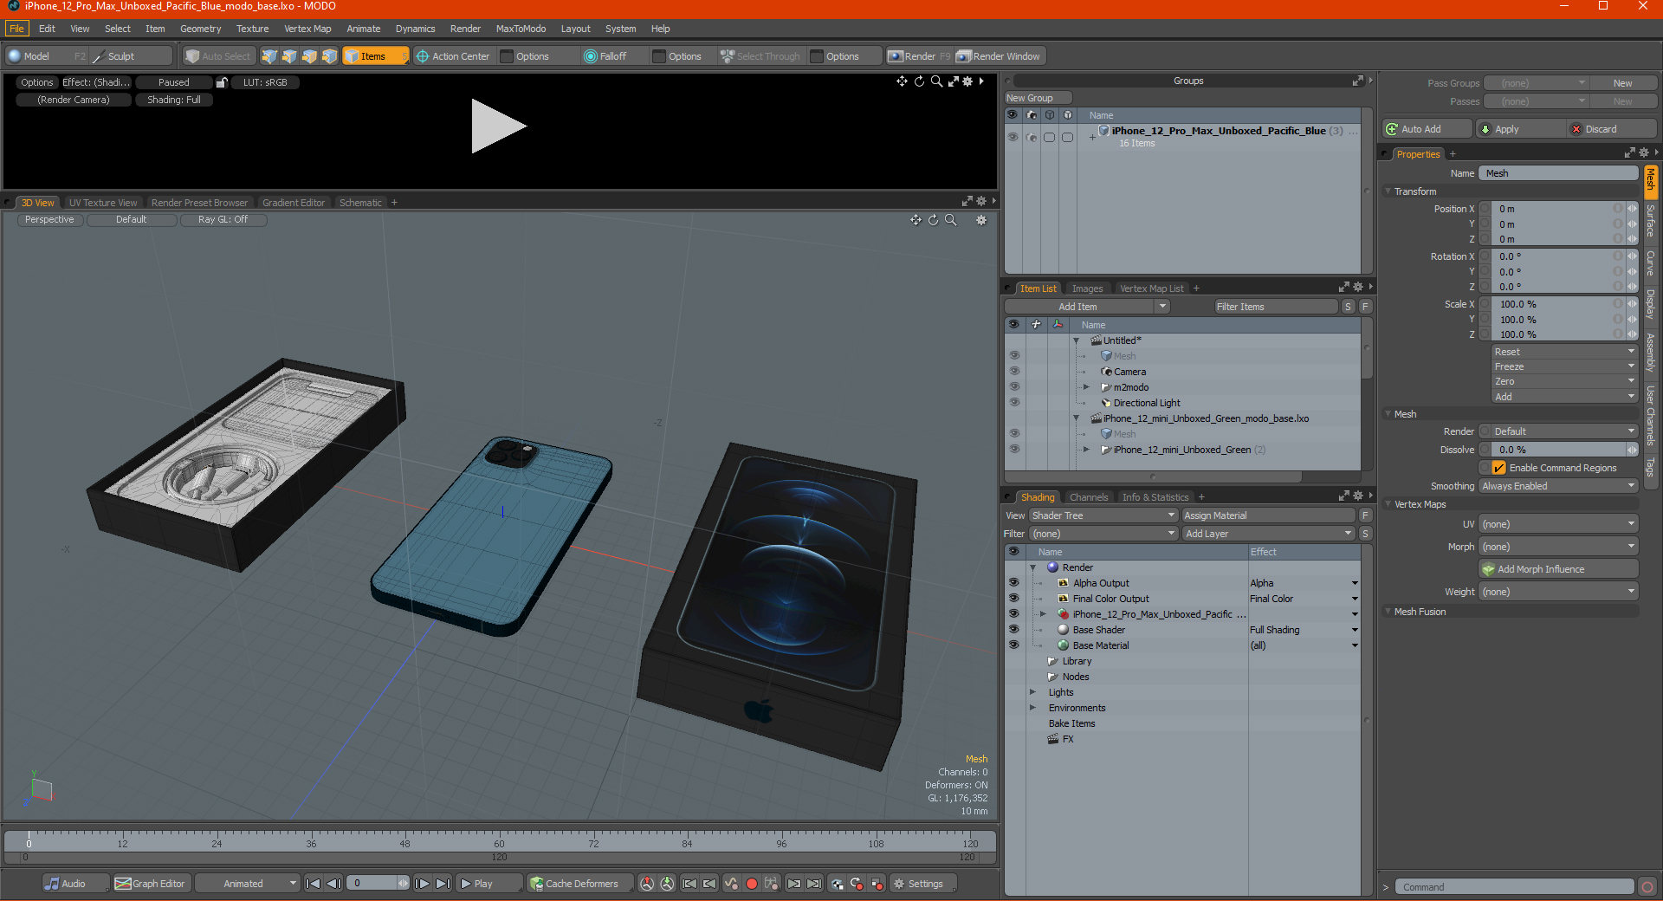Click the Position X value field
The height and width of the screenshot is (901, 1663).
click(x=1557, y=209)
